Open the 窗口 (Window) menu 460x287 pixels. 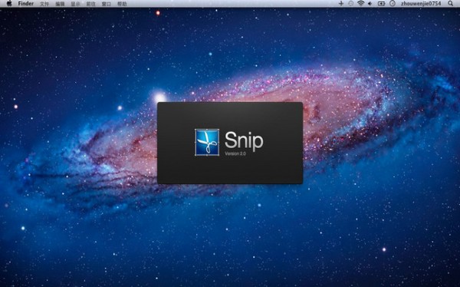pos(107,4)
